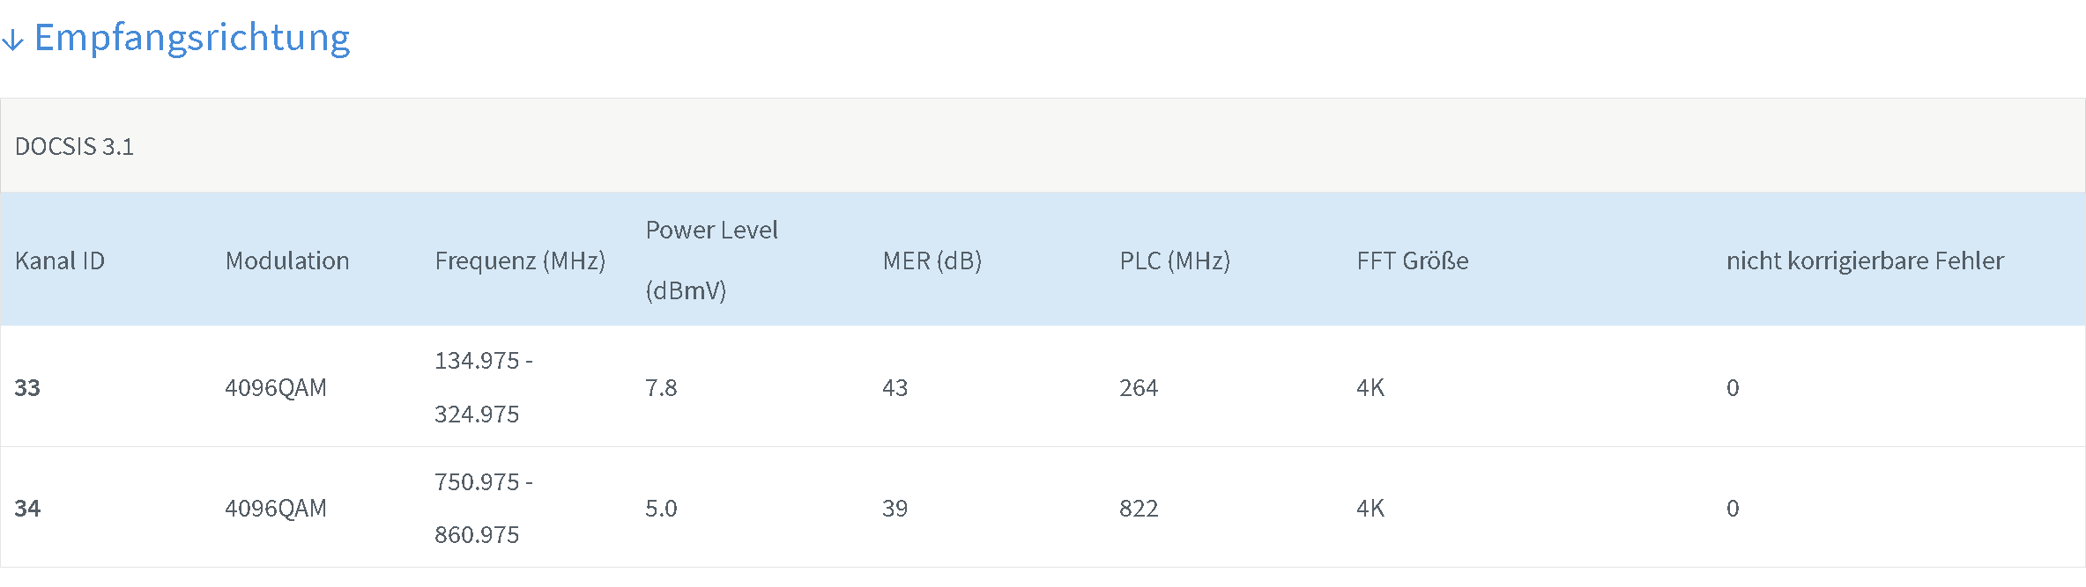Click the MER (dB) column header
This screenshot has width=2086, height=587.
point(932,261)
